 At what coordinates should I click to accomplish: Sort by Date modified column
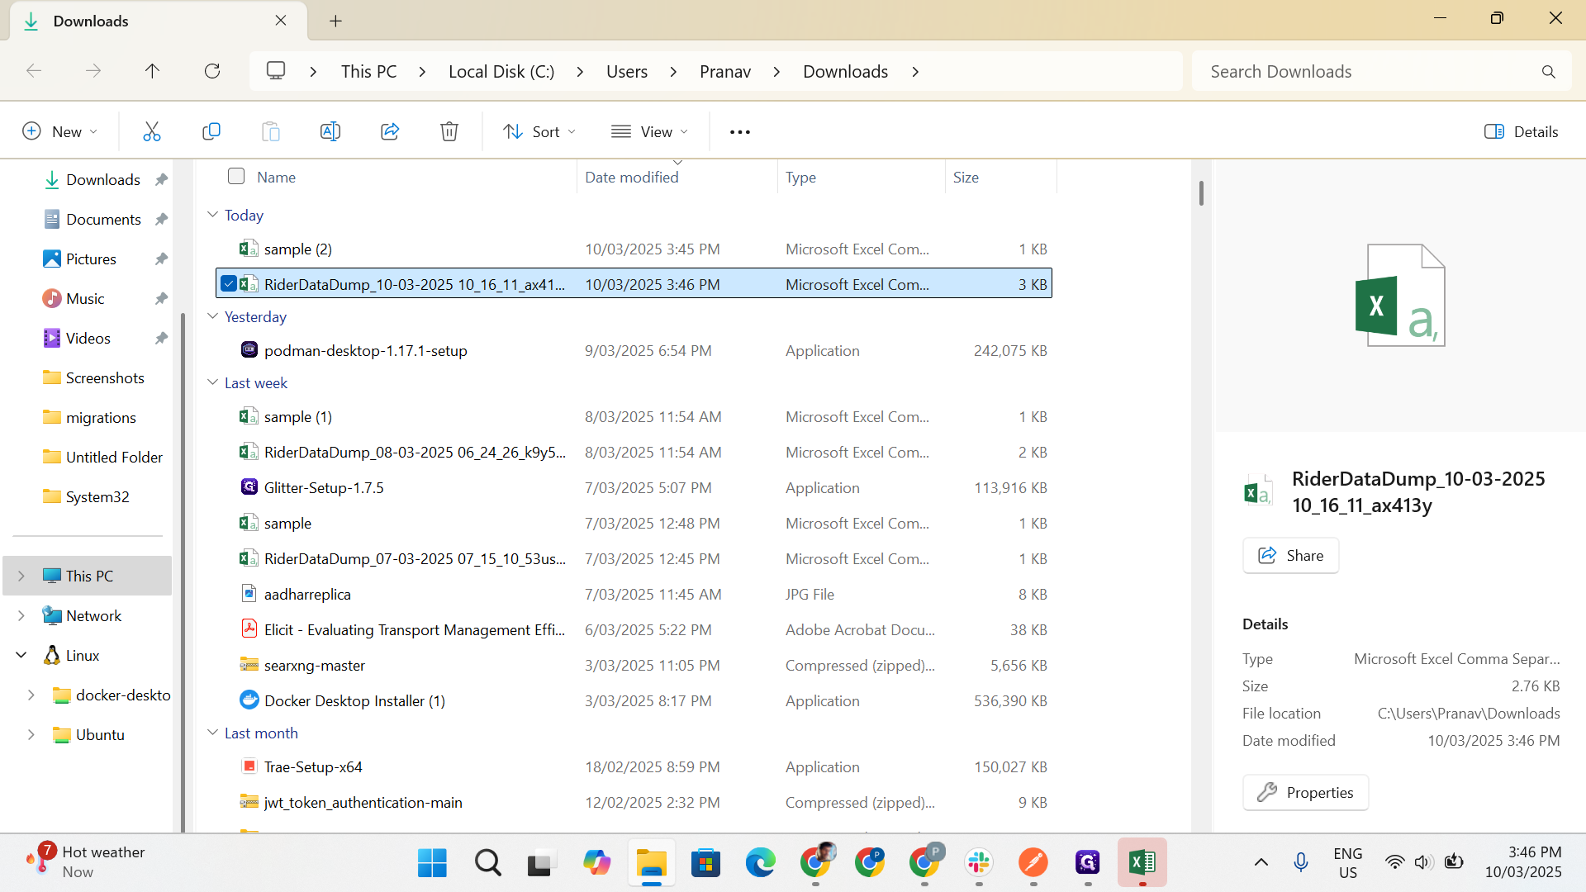tap(631, 177)
